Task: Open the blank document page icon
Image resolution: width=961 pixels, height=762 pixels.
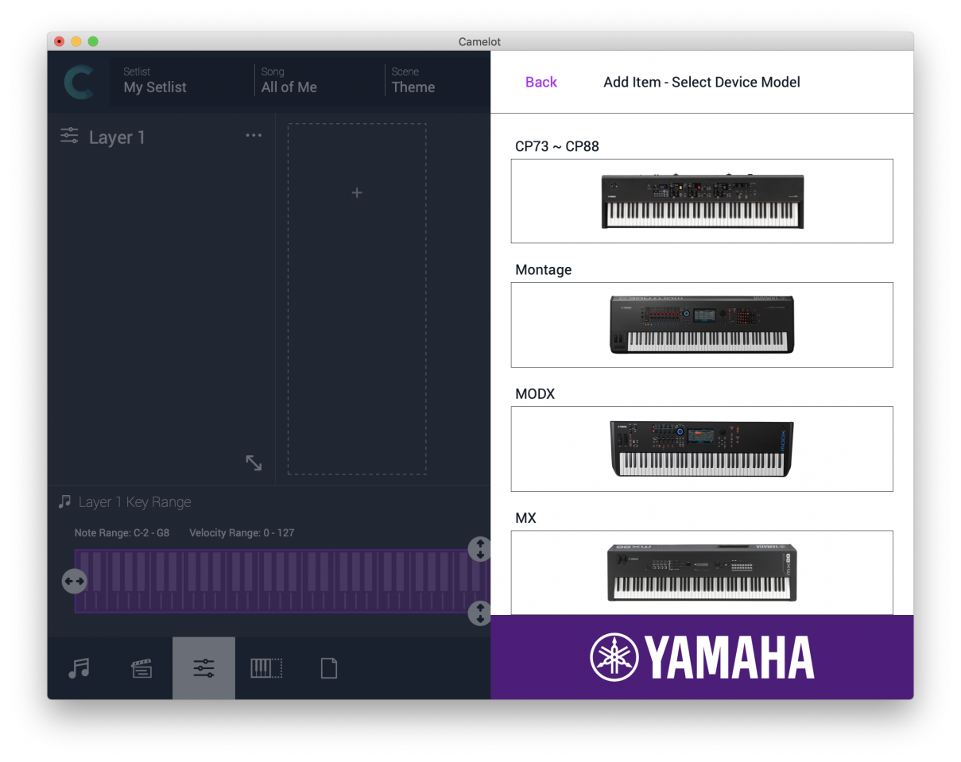Action: [329, 668]
